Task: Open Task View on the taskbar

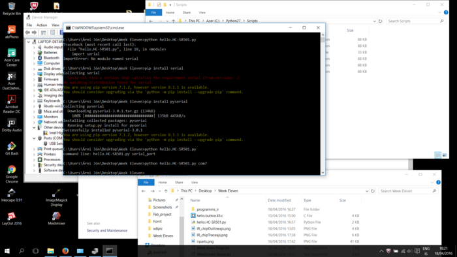Action: pyautogui.click(x=35, y=251)
